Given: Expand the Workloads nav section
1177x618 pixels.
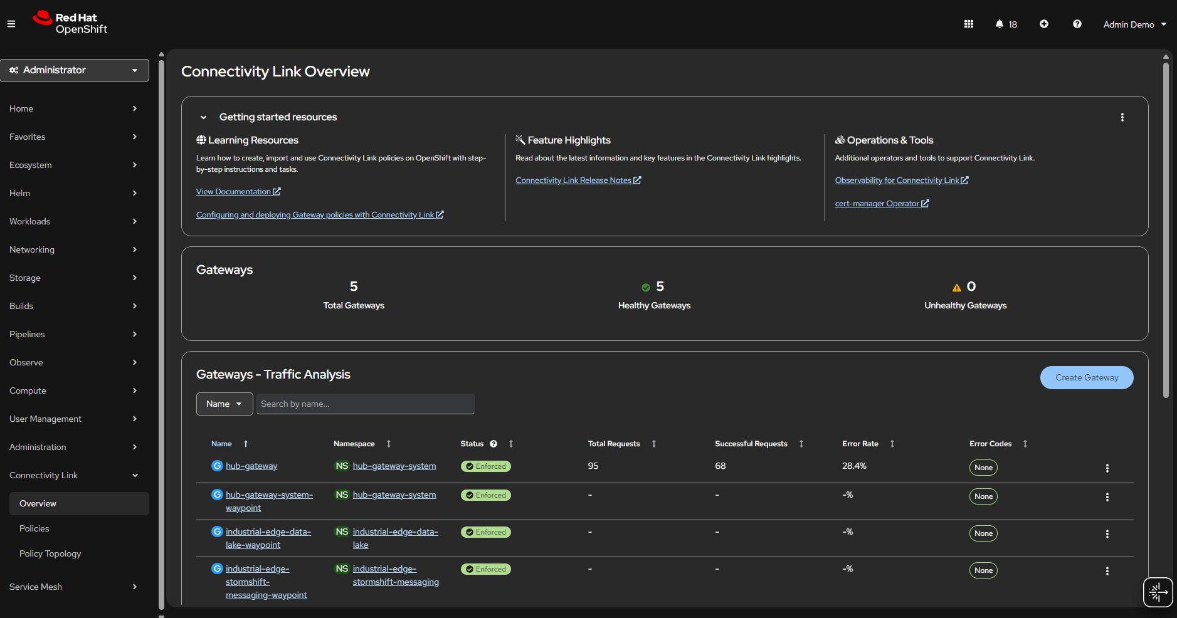Looking at the screenshot, I should pos(75,221).
